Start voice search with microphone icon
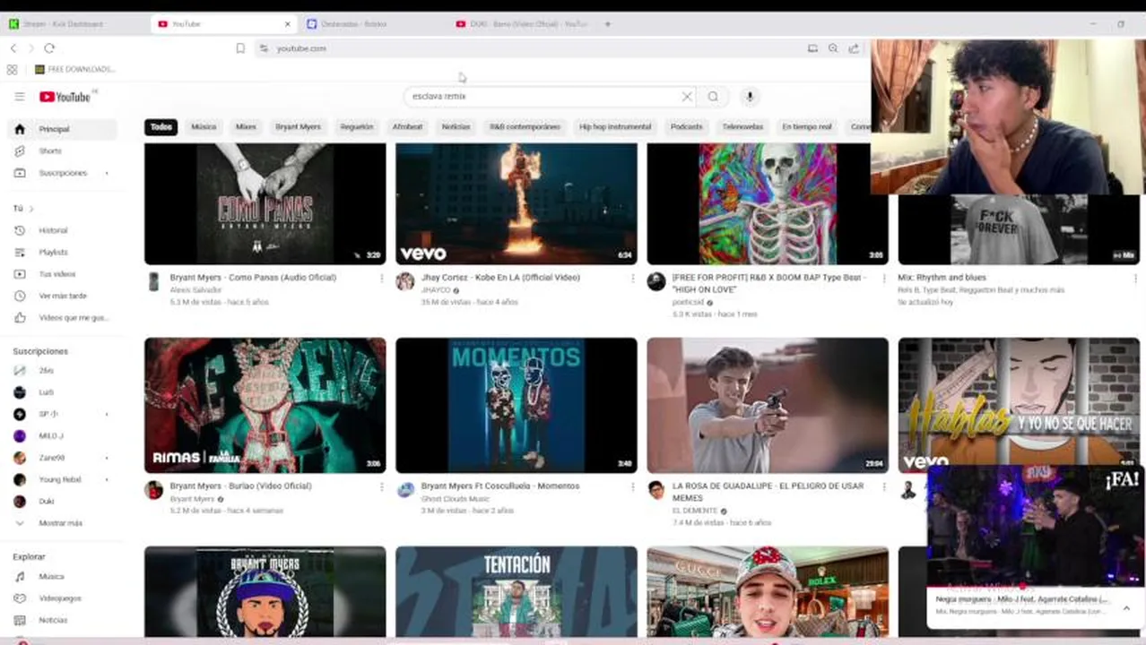The image size is (1146, 645). pyautogui.click(x=750, y=97)
